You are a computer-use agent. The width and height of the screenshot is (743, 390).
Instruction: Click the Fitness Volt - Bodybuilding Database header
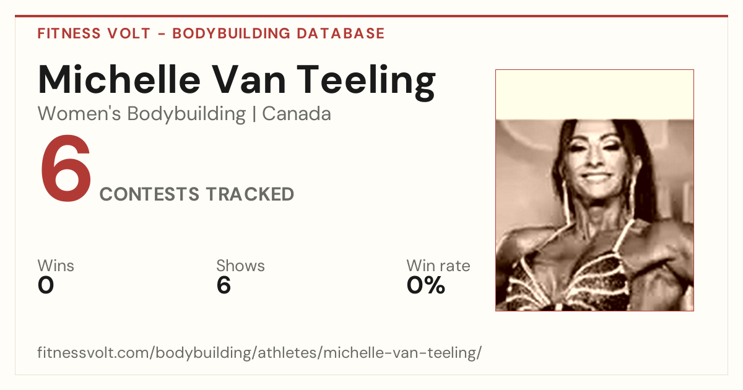pyautogui.click(x=211, y=33)
